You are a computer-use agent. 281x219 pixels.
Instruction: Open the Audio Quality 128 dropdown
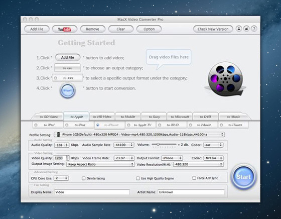(x=62, y=145)
